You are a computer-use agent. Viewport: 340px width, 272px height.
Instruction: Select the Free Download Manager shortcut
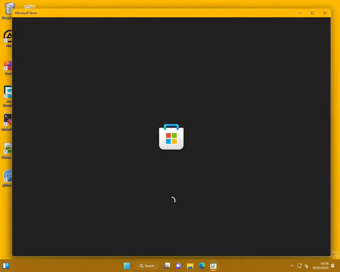click(7, 96)
